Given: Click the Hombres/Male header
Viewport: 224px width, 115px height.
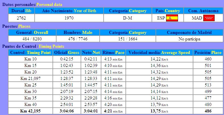Looking at the screenshot, I should (x=78, y=32).
